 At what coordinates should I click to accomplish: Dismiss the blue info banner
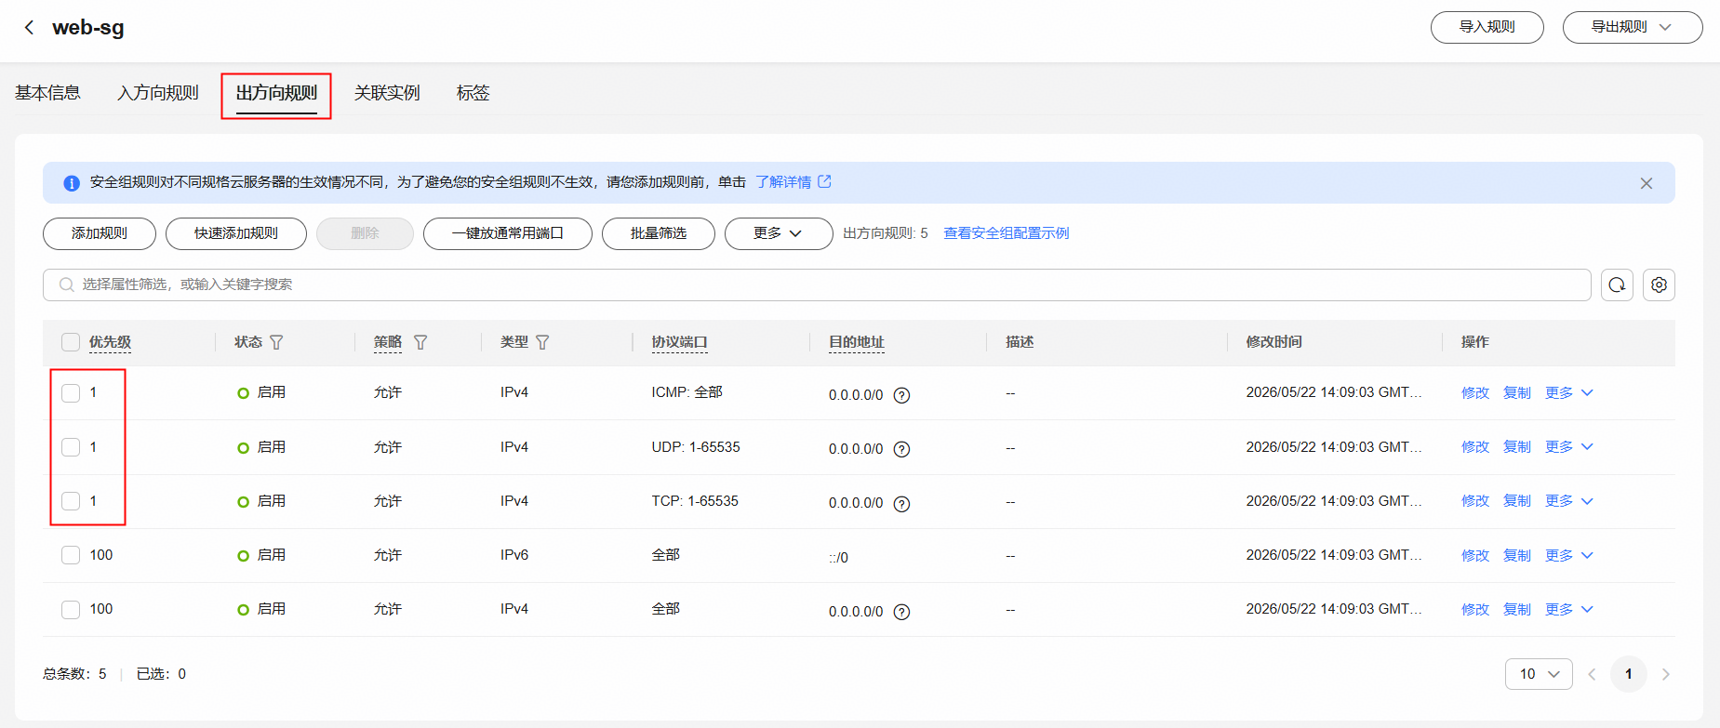coord(1647,183)
